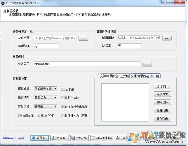Uncheck the 检测字体 checkbox
The width and height of the screenshot is (188, 146).
pyautogui.click(x=20, y=116)
